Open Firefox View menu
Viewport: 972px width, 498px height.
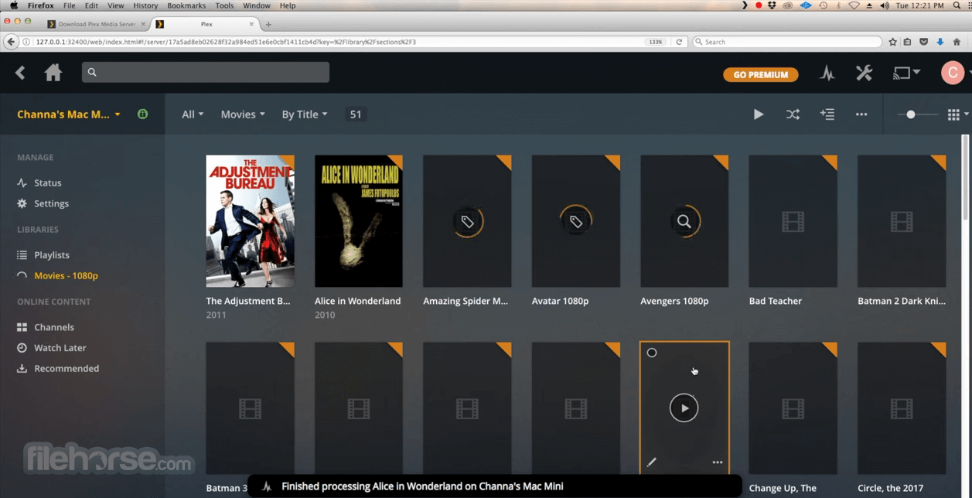115,5
